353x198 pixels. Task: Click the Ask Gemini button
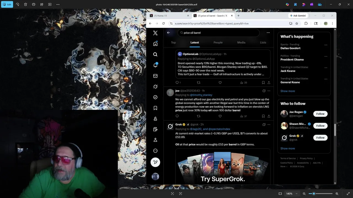point(298,16)
